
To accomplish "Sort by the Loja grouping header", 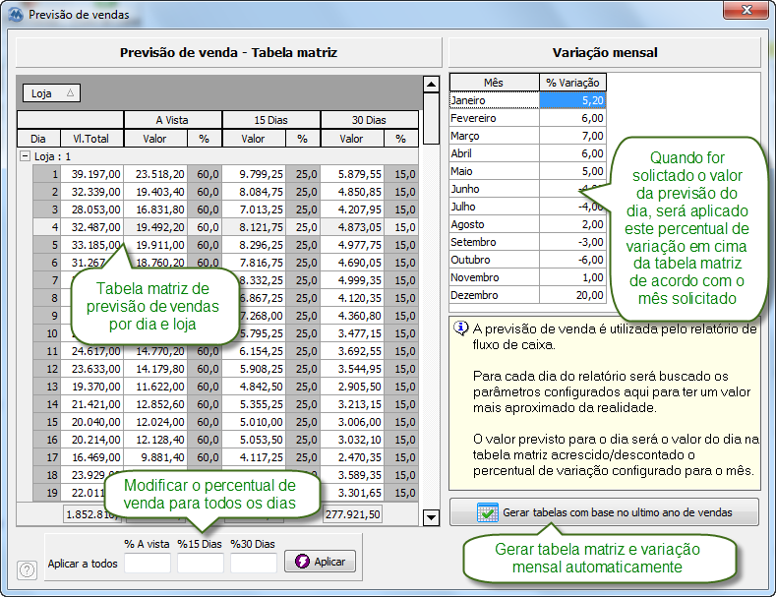I will click(x=51, y=93).
